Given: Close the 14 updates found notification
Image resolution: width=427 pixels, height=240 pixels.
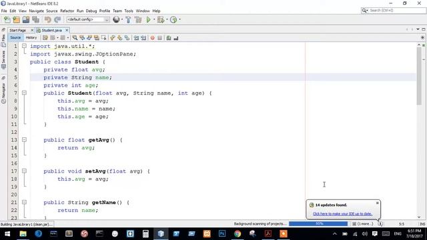Looking at the screenshot, I should pyautogui.click(x=377, y=203).
